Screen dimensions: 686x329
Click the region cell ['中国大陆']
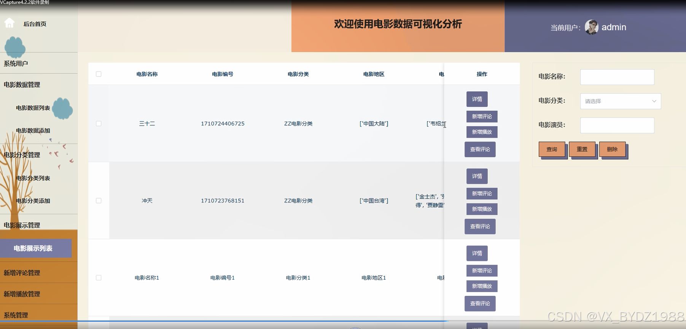point(374,124)
